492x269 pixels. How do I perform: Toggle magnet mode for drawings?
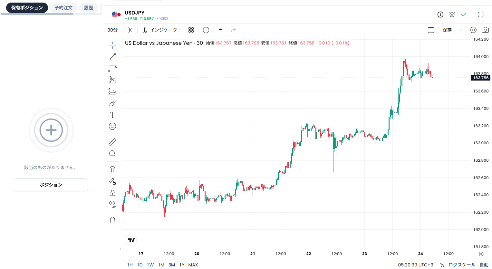click(112, 169)
